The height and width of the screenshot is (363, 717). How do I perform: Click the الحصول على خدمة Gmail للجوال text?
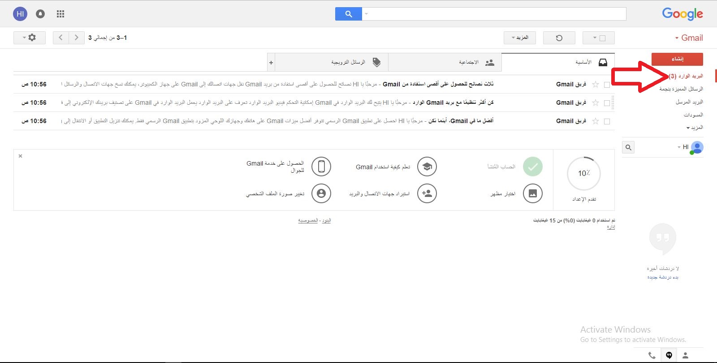click(x=275, y=167)
